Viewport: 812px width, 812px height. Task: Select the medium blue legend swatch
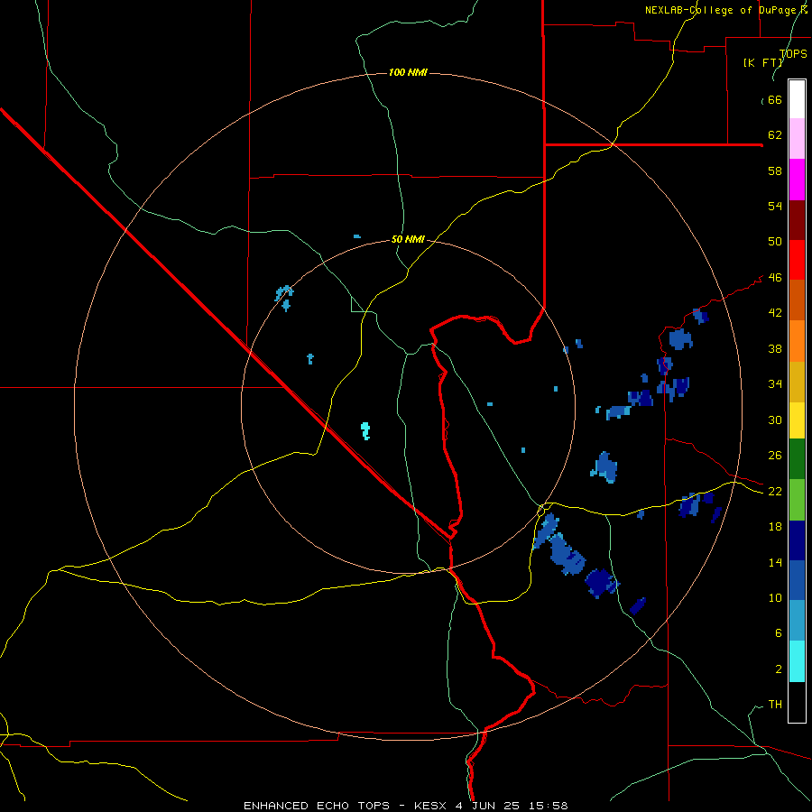point(797,580)
